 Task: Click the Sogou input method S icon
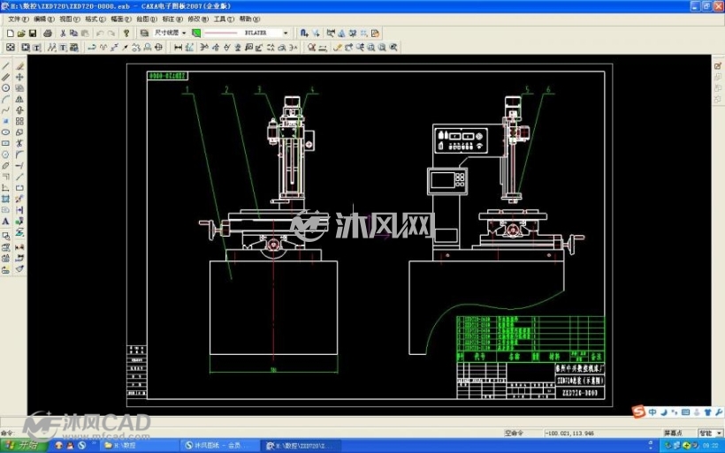(638, 411)
